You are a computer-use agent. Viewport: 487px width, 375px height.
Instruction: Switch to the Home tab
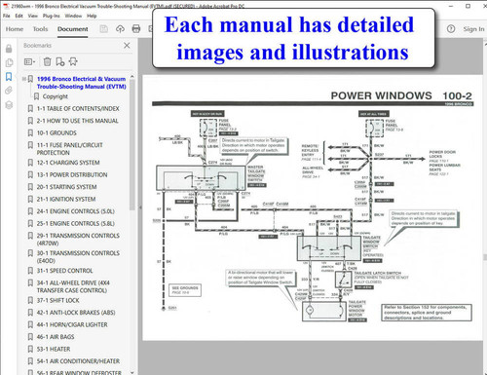(x=15, y=29)
